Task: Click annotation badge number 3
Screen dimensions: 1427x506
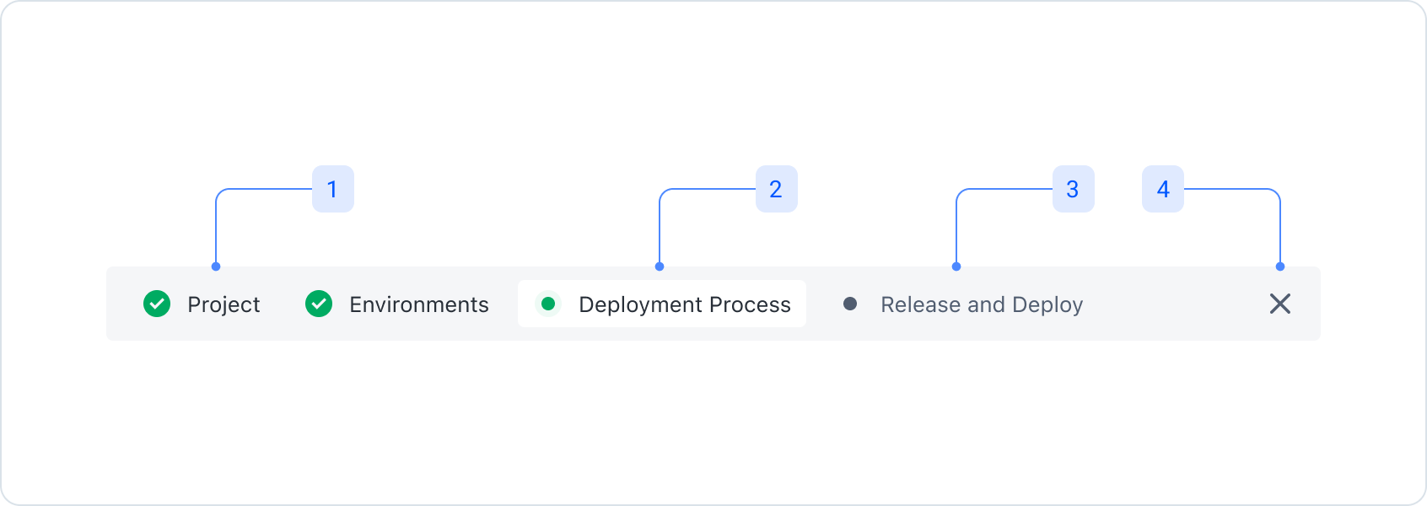Action: point(1074,189)
